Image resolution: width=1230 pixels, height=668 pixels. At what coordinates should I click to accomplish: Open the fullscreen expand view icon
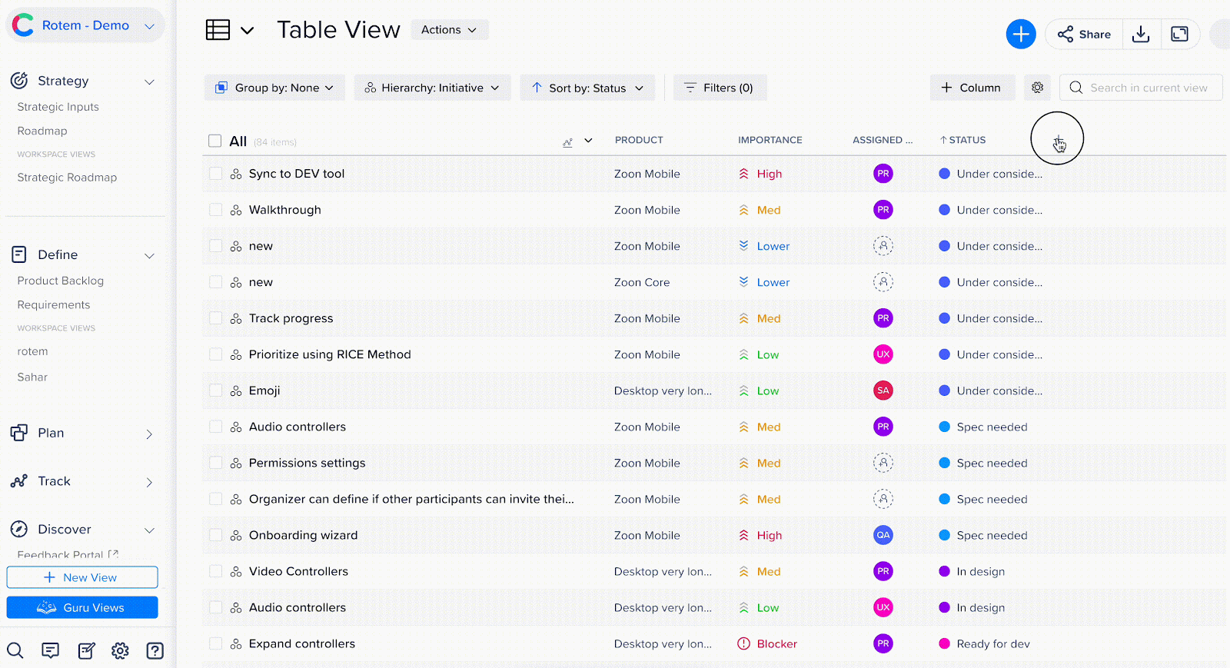(1179, 34)
